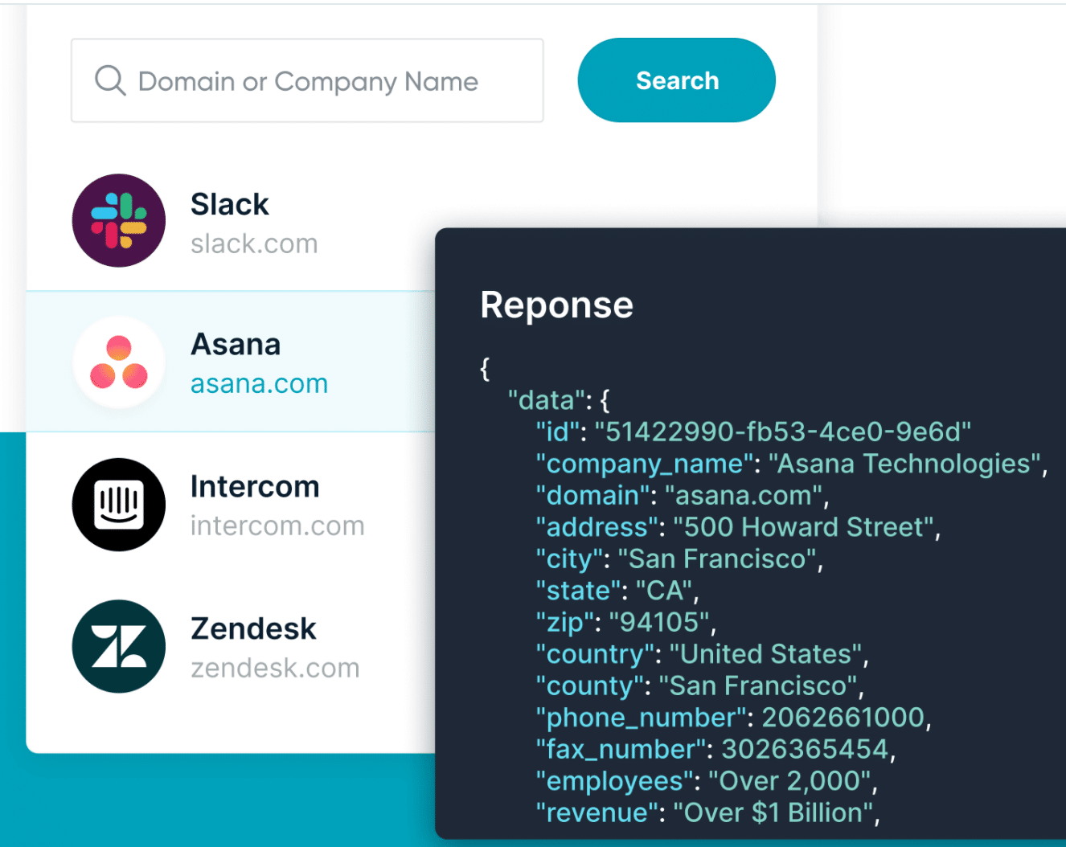1066x847 pixels.
Task: Click the Search button
Action: coord(676,80)
